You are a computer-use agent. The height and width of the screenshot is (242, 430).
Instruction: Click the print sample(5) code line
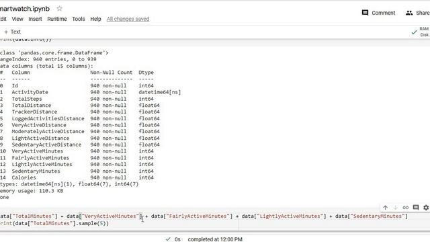tap(54, 223)
